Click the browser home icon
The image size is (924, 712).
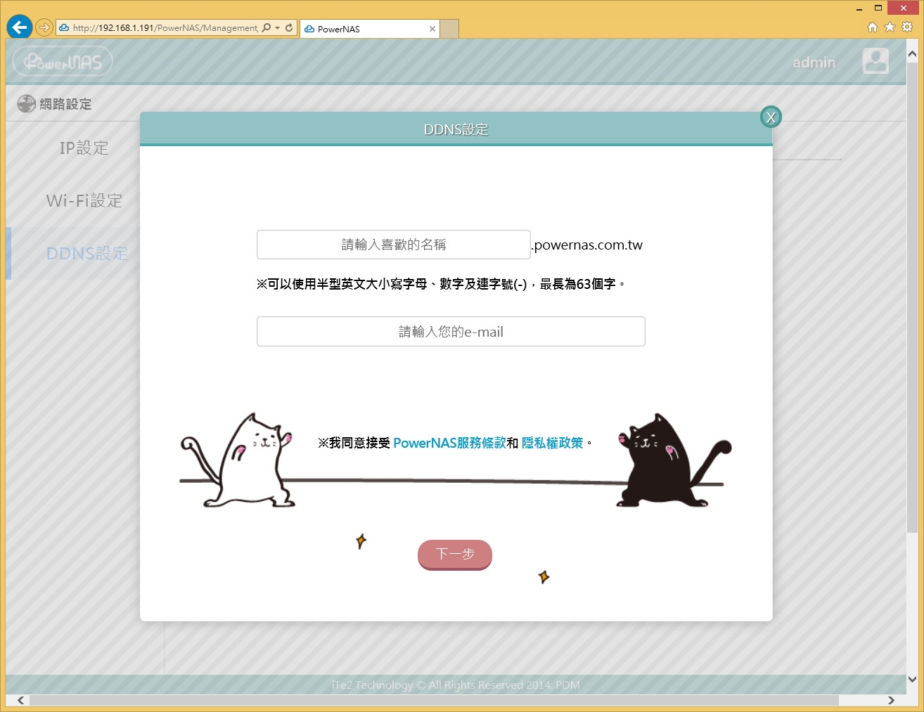click(873, 27)
